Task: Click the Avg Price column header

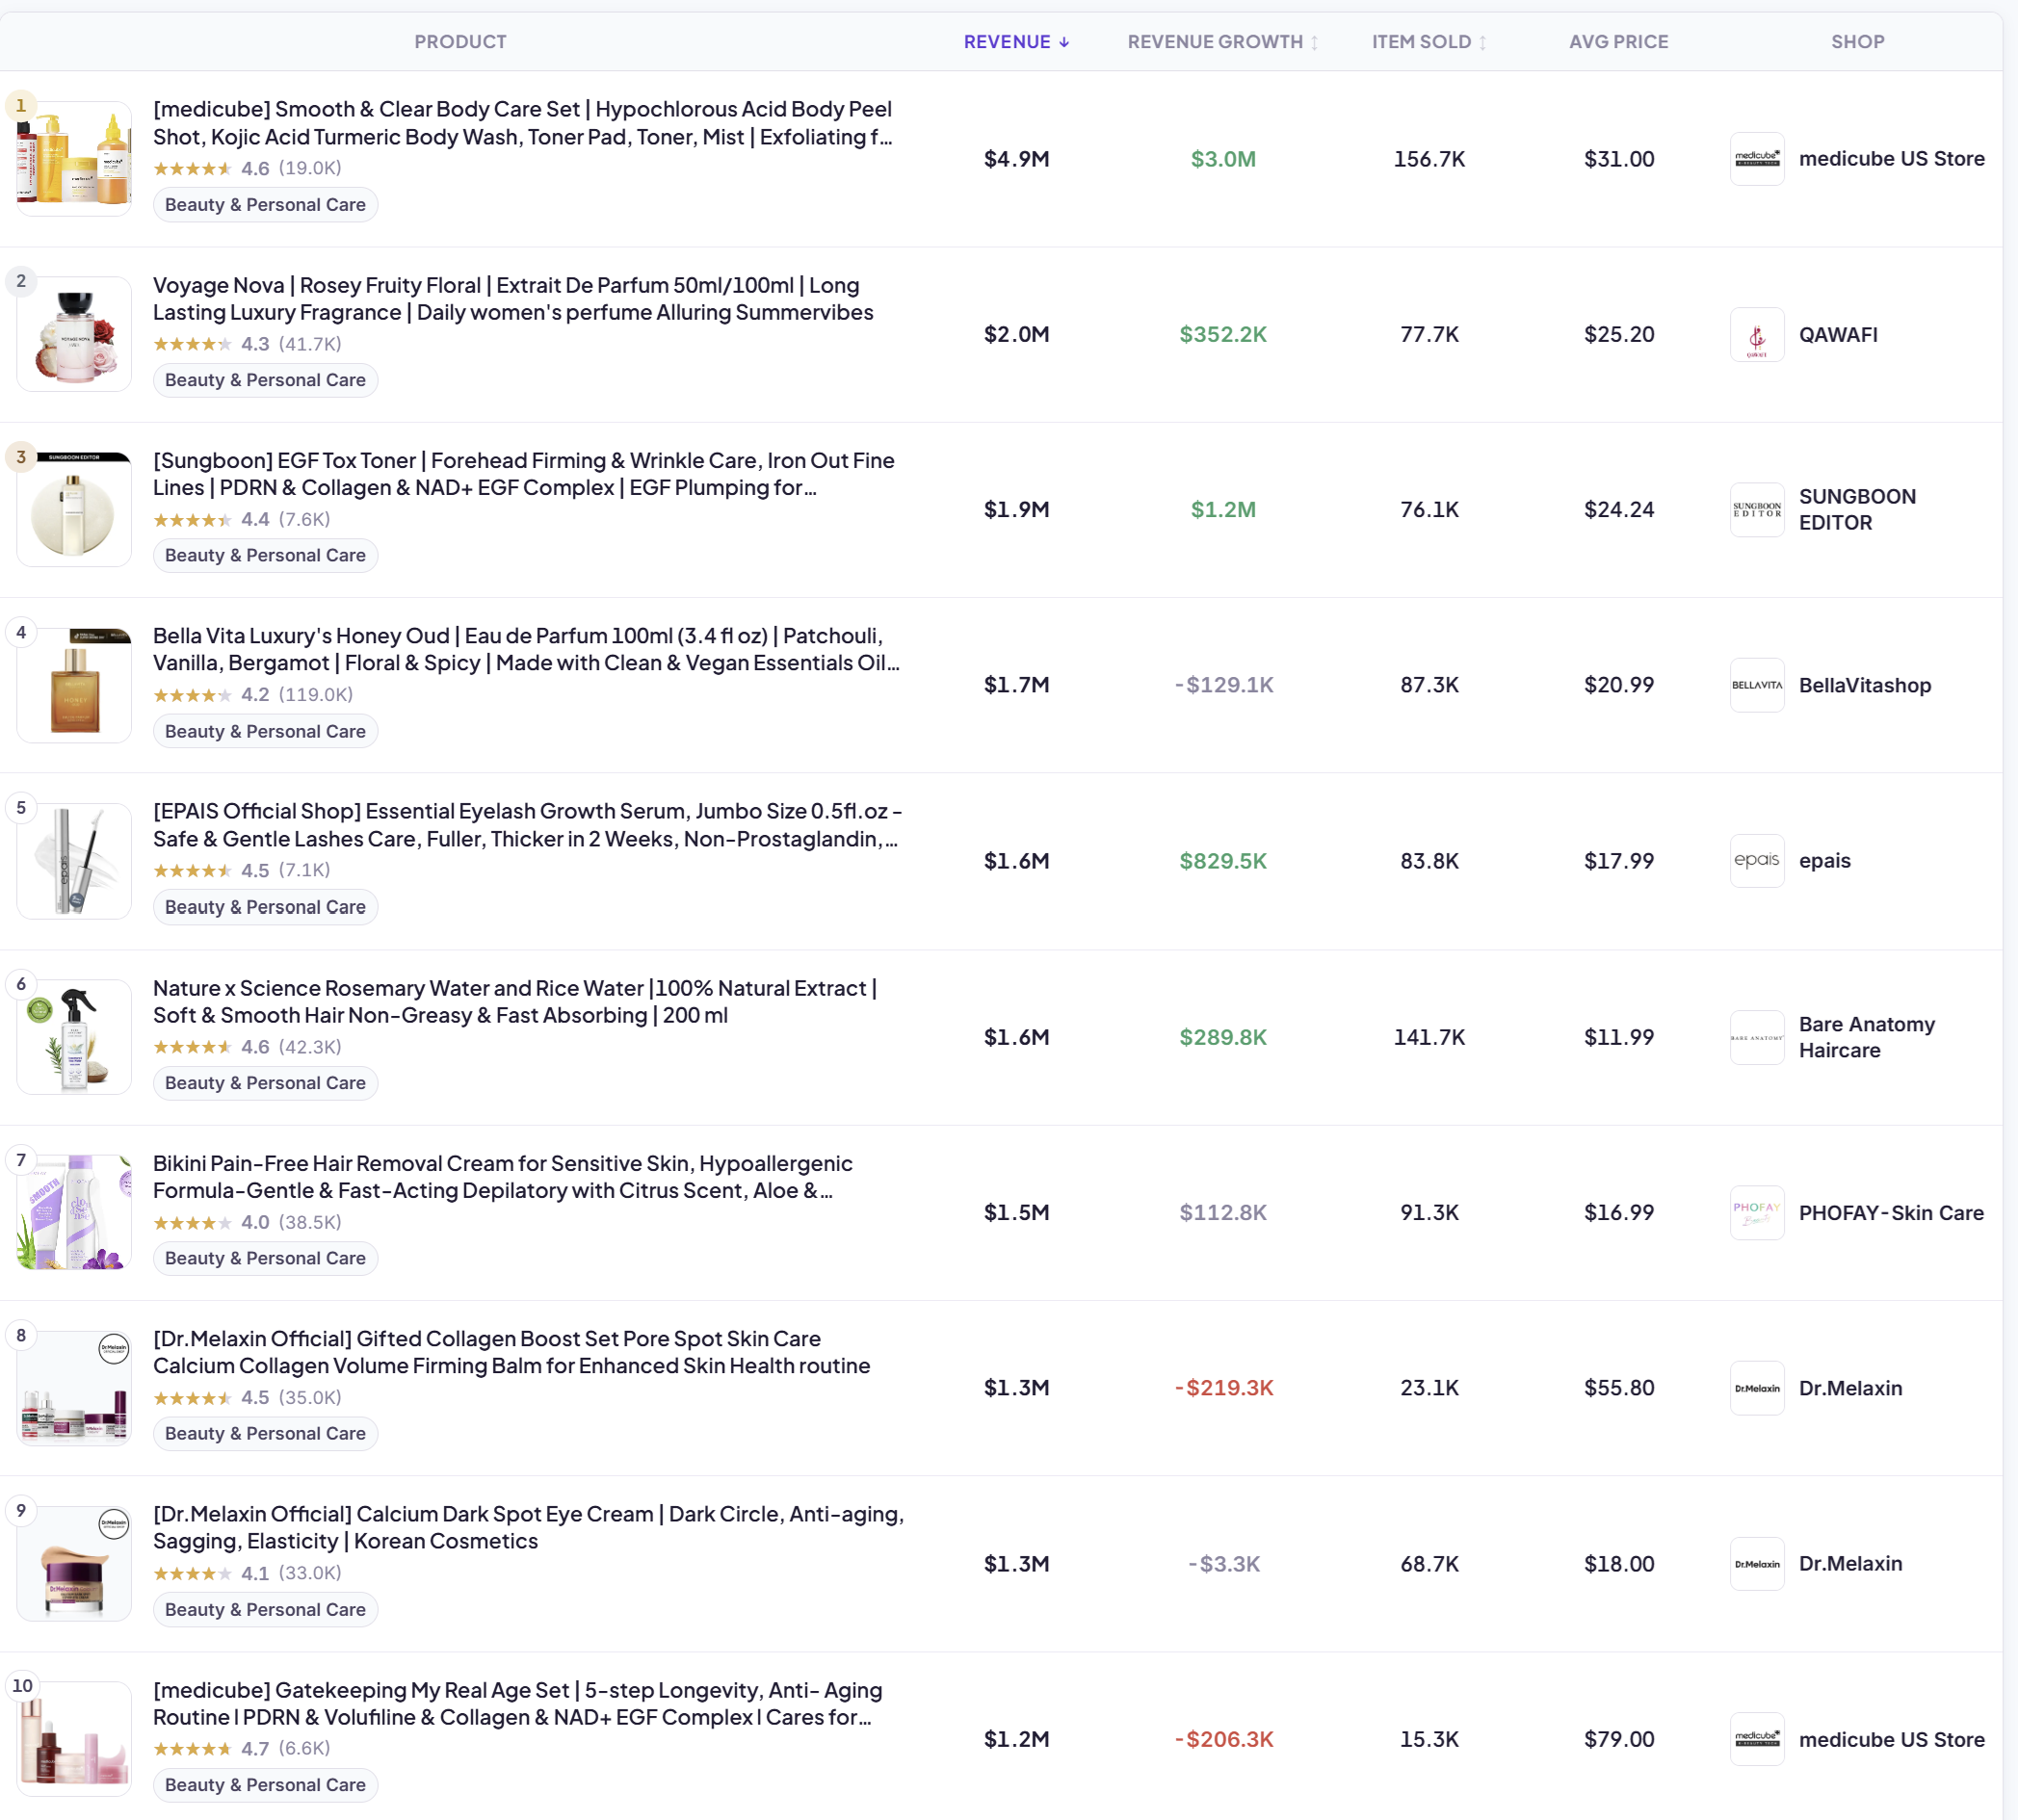Action: pos(1618,42)
